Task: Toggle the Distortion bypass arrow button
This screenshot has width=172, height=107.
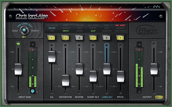Action: tap(65, 38)
